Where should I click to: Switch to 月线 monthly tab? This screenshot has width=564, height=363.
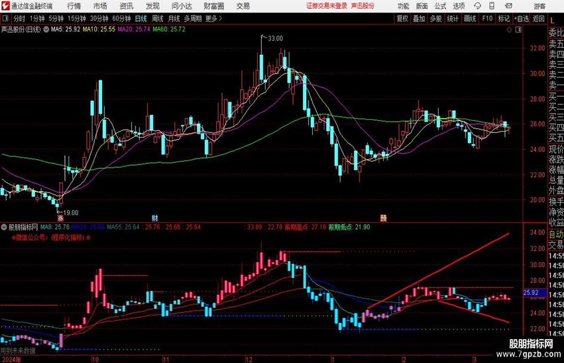click(174, 18)
